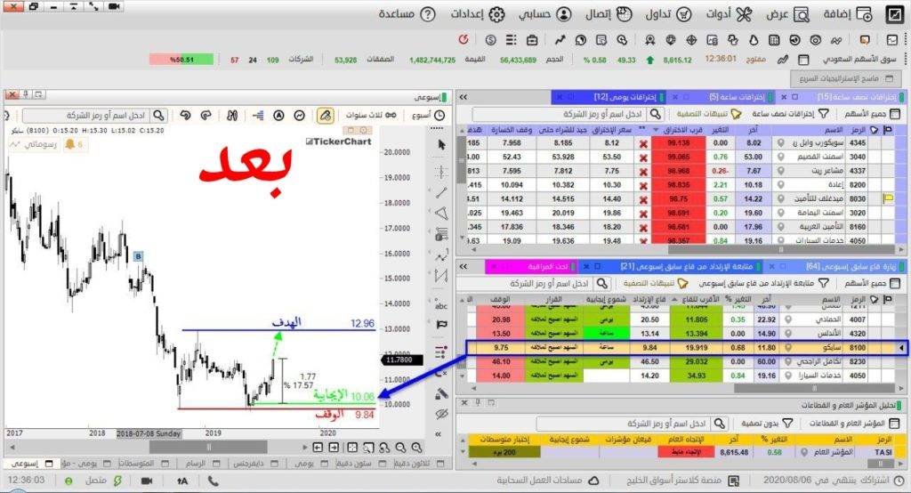Open the عرض (View) menu
911x493 pixels.
787,14
